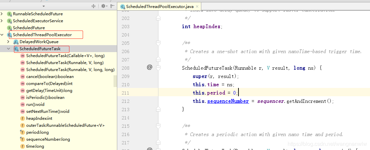Toggle fold marker on line 215
Image resolution: width=370 pixels, height=150 pixels.
point(158,126)
